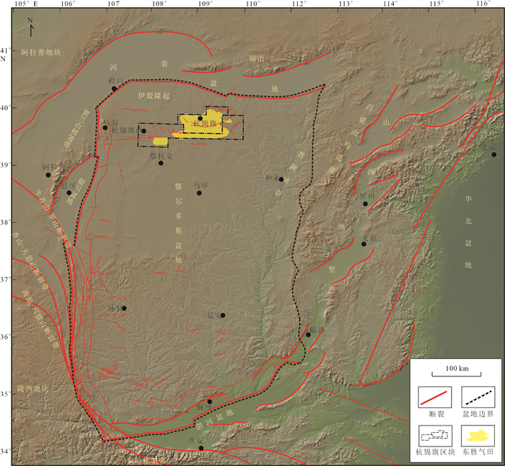Click the 乌审 city marker dot
The width and height of the screenshot is (505, 466).
(x=199, y=193)
